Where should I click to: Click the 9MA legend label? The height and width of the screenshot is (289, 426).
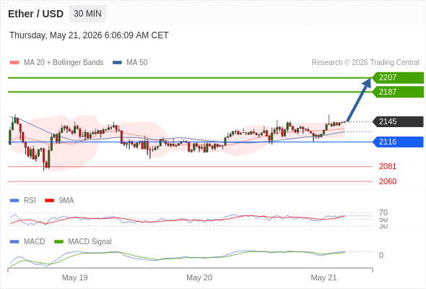click(x=66, y=200)
